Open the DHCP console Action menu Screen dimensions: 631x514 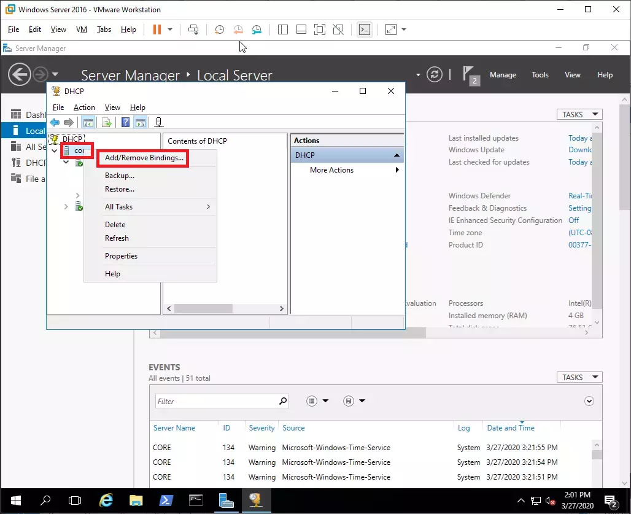click(84, 107)
